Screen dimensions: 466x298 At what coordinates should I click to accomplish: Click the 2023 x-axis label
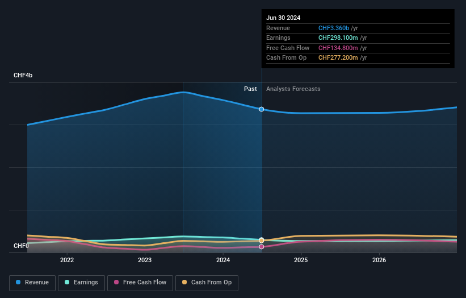click(145, 260)
